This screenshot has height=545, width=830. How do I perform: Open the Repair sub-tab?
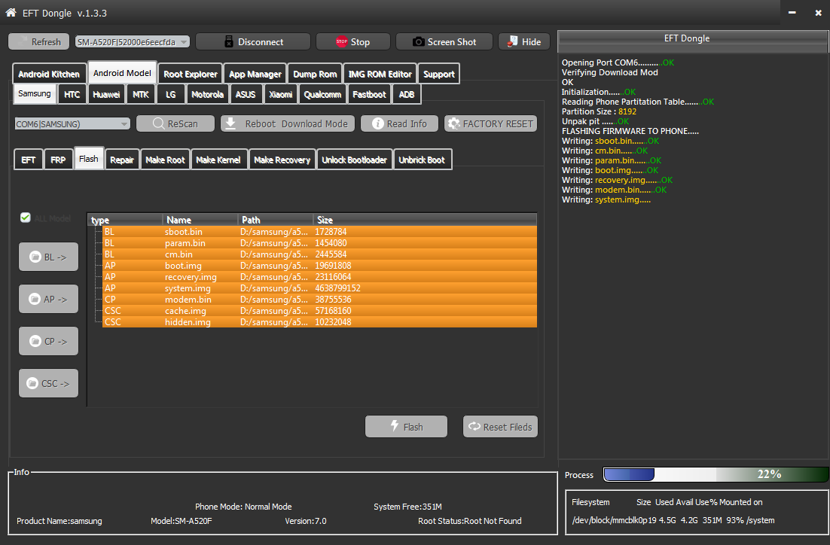(x=122, y=160)
